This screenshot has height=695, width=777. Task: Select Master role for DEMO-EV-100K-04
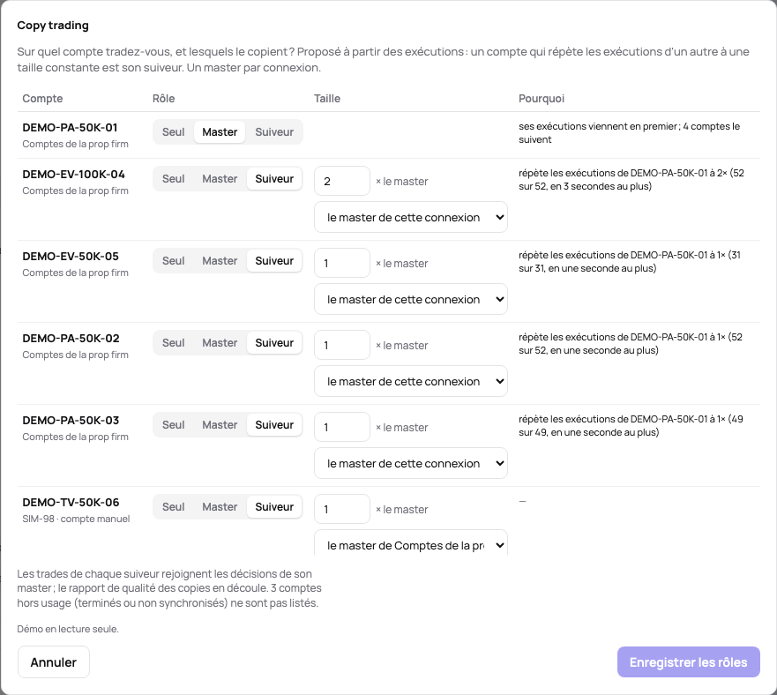[x=220, y=178]
